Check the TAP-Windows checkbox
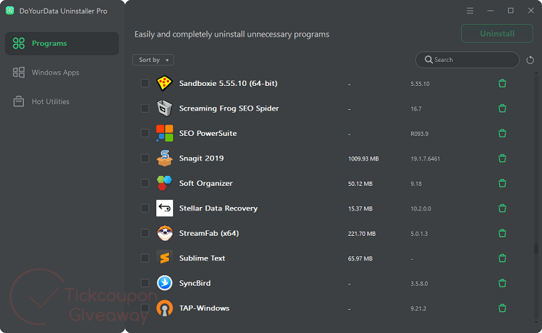Screen dimensions: 542x333 point(145,308)
